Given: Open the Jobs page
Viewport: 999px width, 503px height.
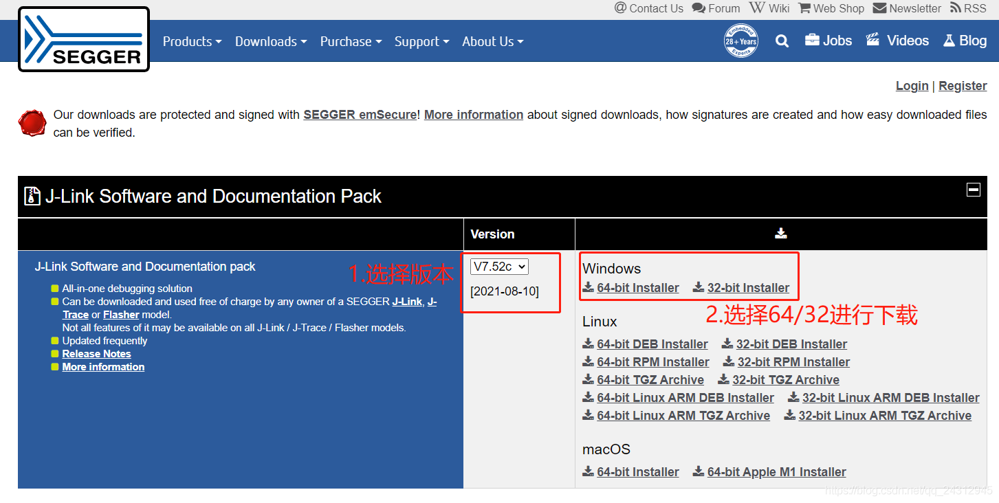Looking at the screenshot, I should [828, 41].
